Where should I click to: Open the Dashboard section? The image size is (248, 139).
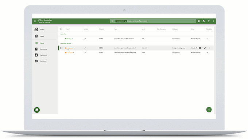pos(40,61)
